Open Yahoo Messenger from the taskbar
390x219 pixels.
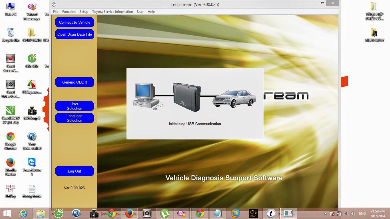(x=182, y=213)
